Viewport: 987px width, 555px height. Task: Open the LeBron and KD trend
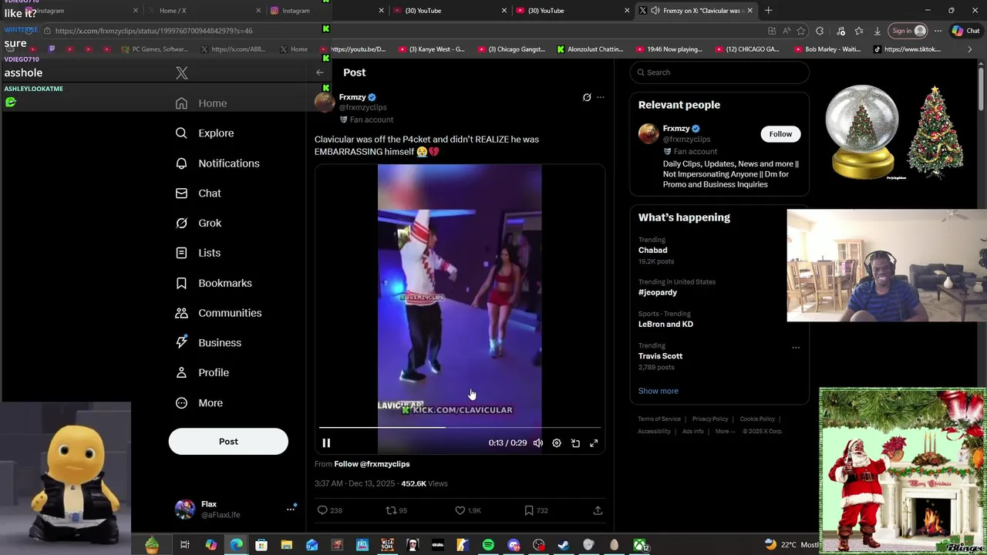(665, 325)
